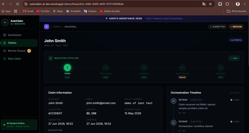
Task: Open site information icon in address bar
Action: click(x=26, y=4)
